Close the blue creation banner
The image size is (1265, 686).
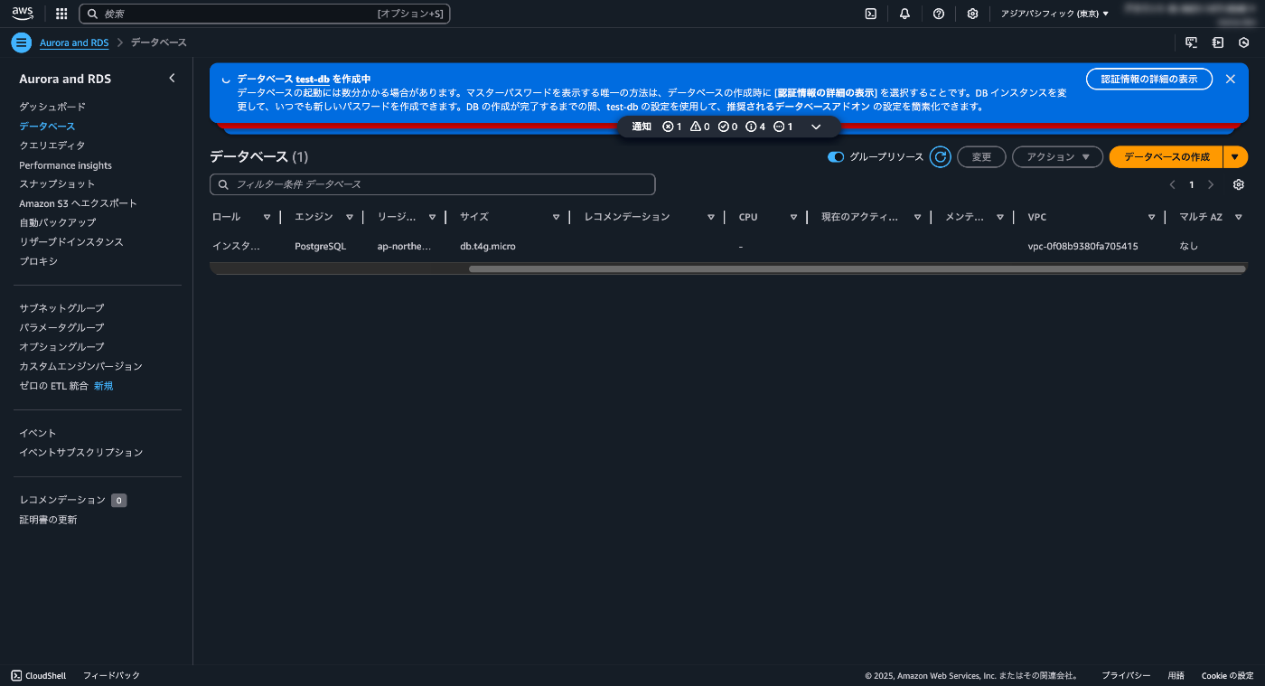click(x=1230, y=79)
